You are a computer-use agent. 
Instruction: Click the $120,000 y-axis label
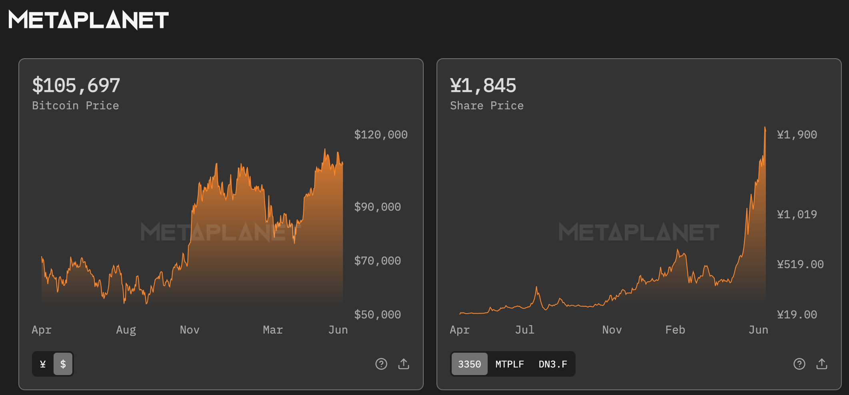381,135
